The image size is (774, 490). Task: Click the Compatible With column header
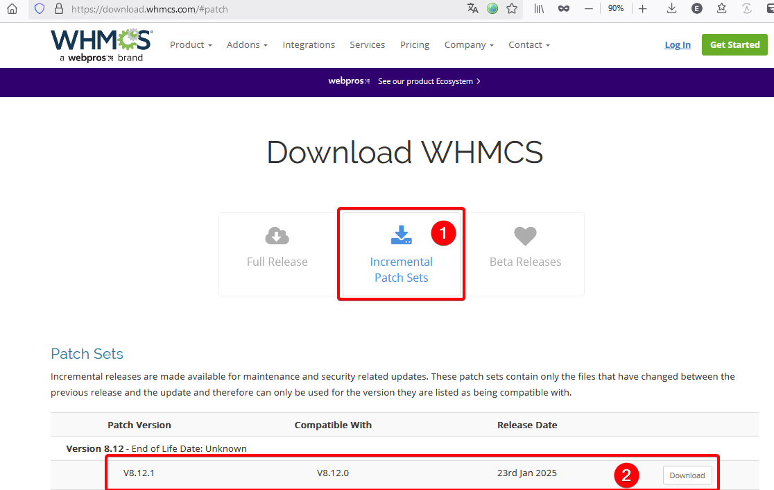[333, 425]
